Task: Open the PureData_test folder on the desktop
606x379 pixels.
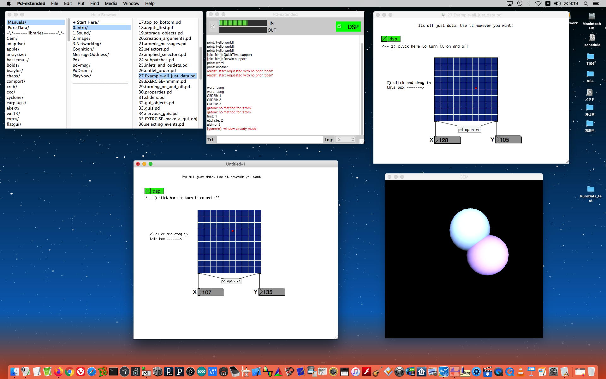Action: coord(591,189)
